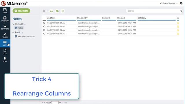Click the search magnifier icon
The width and height of the screenshot is (185, 104).
(181, 11)
